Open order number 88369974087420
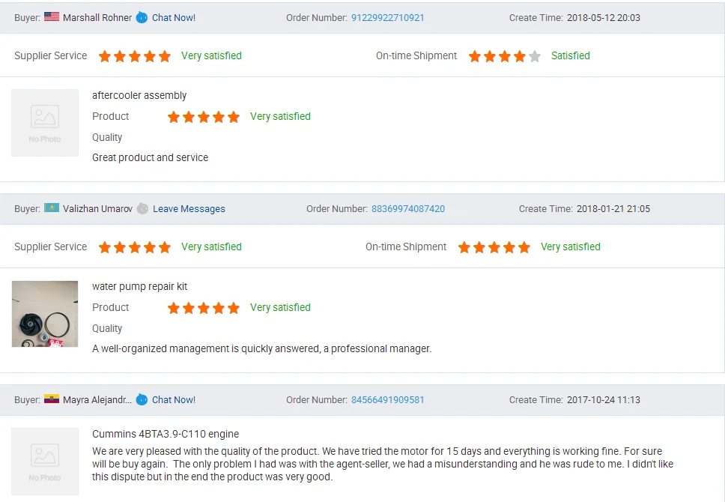725x502 pixels. (407, 209)
